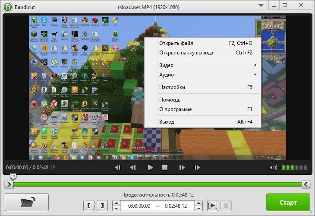Play the selected segment
315x216 pixels.
point(213,206)
